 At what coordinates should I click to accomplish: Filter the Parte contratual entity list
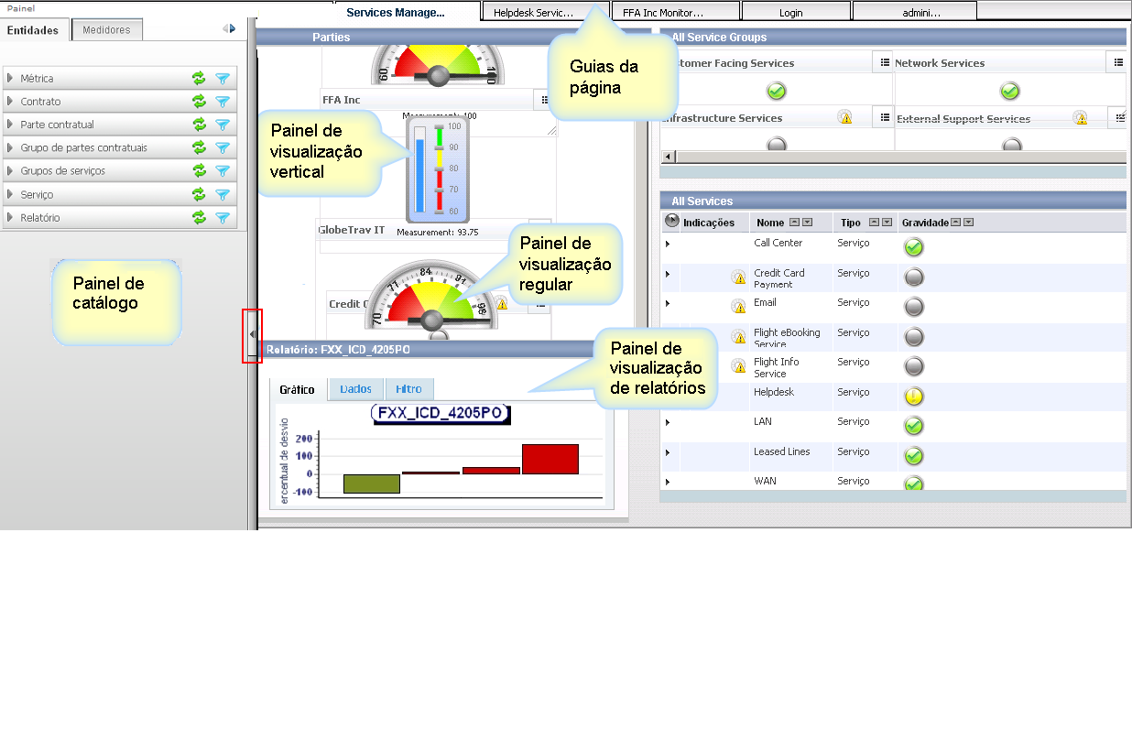(x=222, y=125)
